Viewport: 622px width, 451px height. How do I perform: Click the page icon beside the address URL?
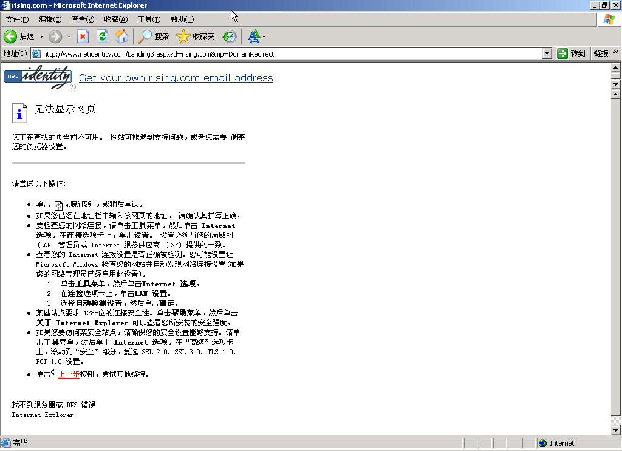(x=36, y=53)
